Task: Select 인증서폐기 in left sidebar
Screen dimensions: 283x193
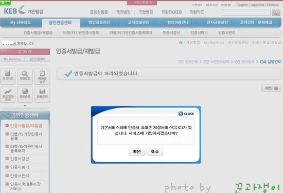Action: (20, 167)
